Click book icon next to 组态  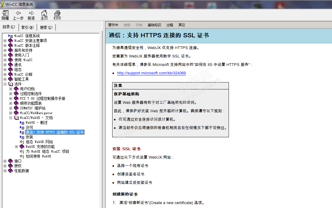point(11,70)
